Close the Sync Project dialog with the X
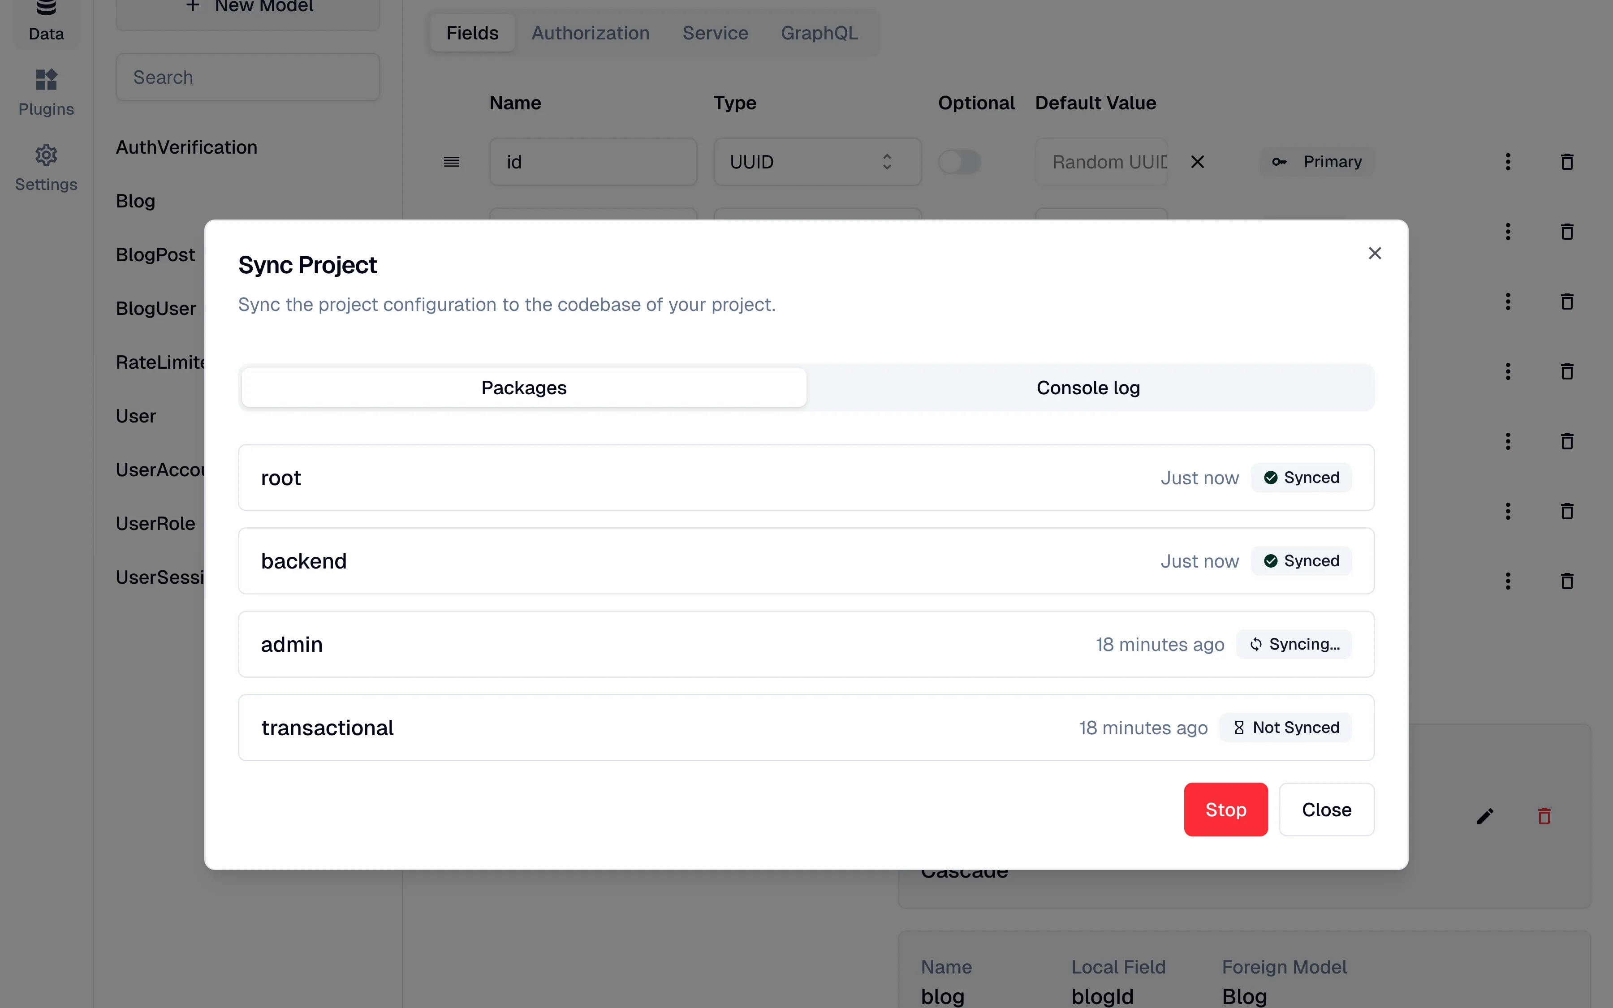This screenshot has height=1008, width=1613. [x=1375, y=253]
